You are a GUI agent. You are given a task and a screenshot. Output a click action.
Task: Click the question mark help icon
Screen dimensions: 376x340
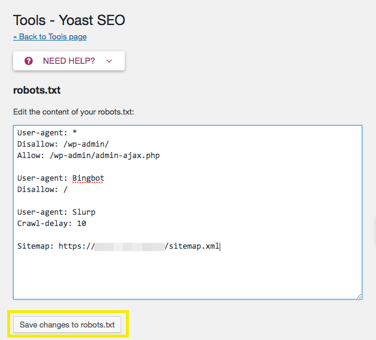(x=29, y=61)
